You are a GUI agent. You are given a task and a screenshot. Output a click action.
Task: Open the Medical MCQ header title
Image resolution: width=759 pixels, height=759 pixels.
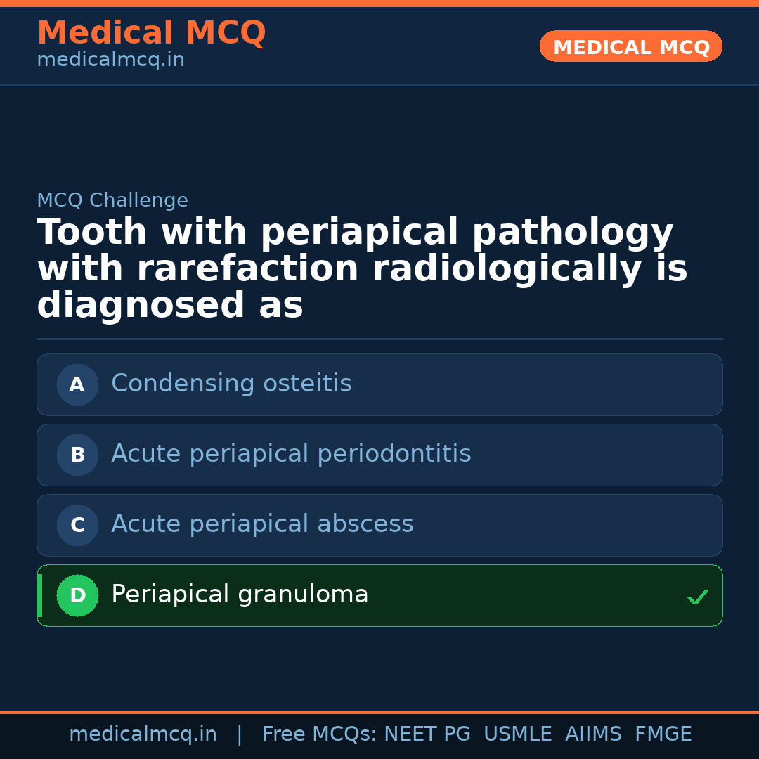151,33
